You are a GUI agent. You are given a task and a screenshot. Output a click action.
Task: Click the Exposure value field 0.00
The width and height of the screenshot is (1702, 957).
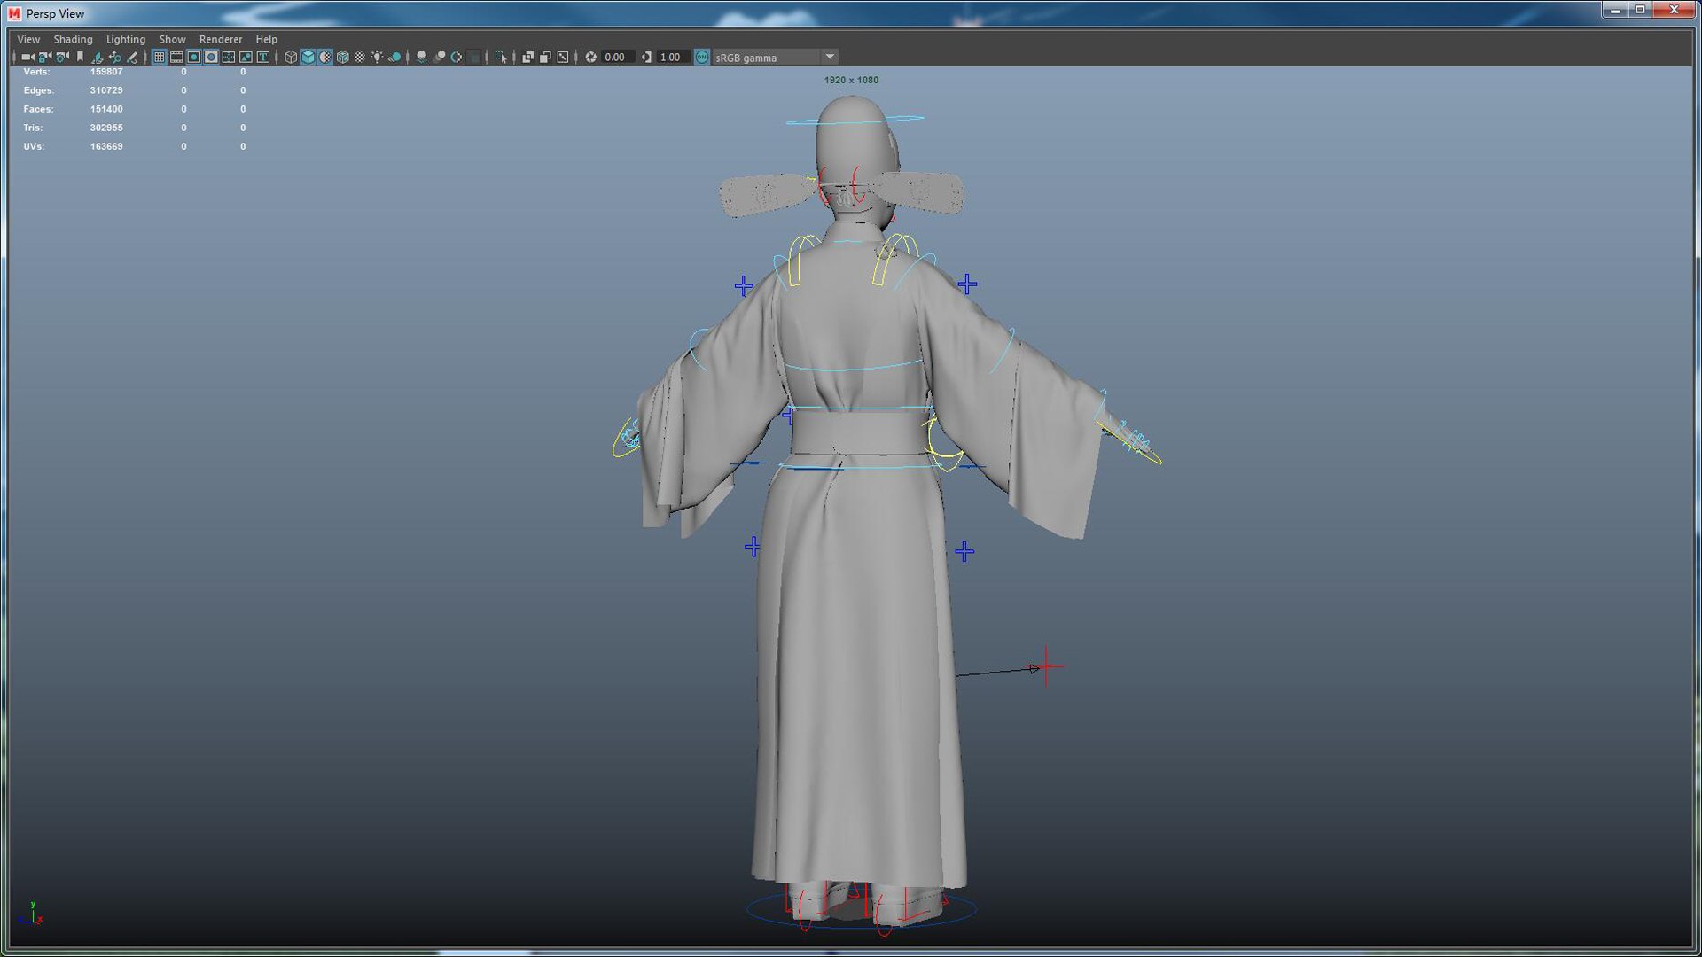tap(615, 57)
